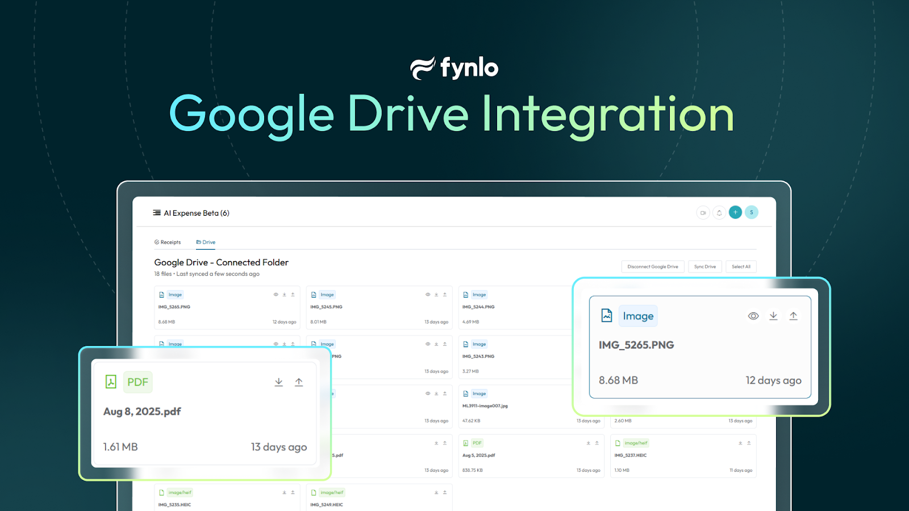Click Select All to choose every file
This screenshot has width=909, height=511.
(x=741, y=266)
